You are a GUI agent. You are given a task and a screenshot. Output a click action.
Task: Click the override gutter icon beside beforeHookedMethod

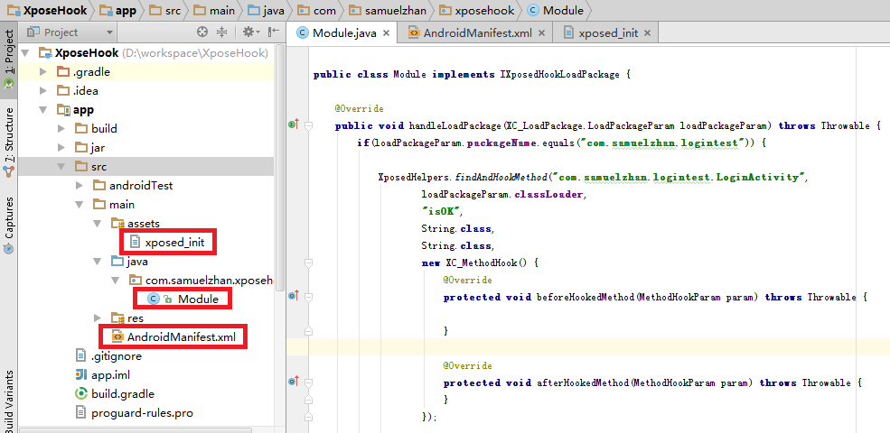tap(293, 296)
